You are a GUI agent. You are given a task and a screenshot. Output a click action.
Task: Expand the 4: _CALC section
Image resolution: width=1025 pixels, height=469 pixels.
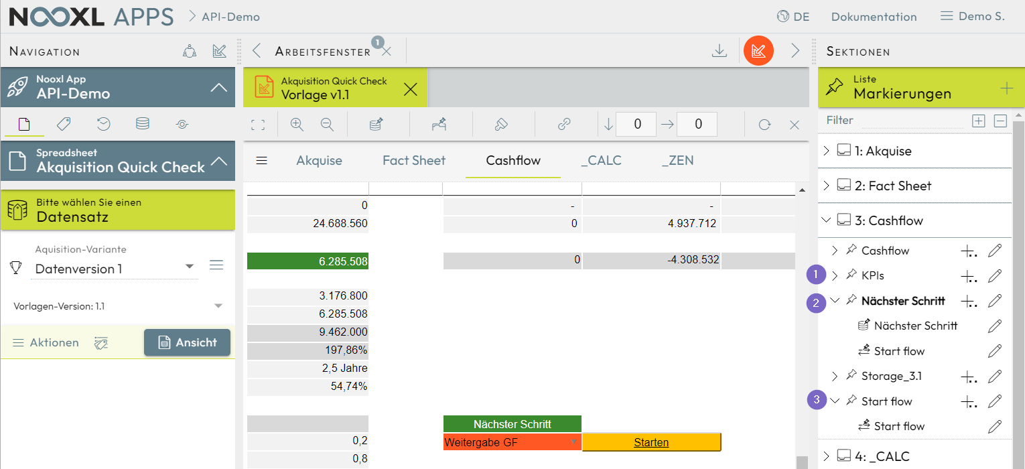click(x=827, y=456)
